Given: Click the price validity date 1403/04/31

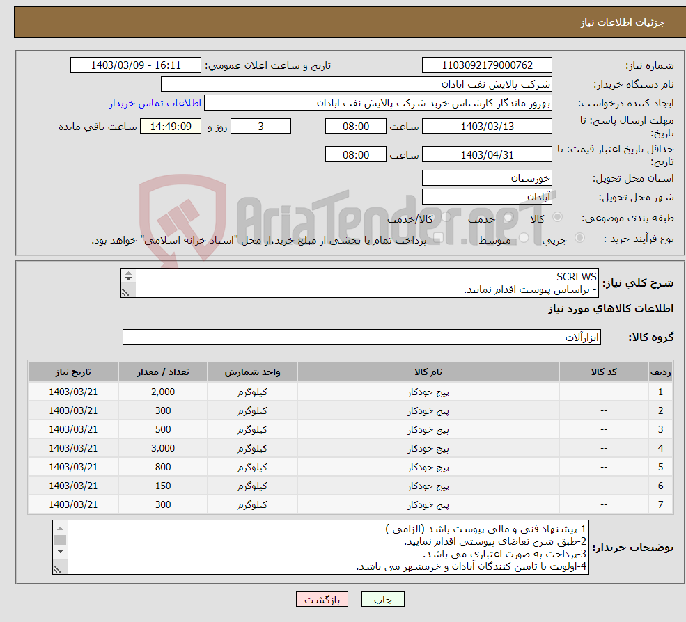Looking at the screenshot, I should (487, 154).
